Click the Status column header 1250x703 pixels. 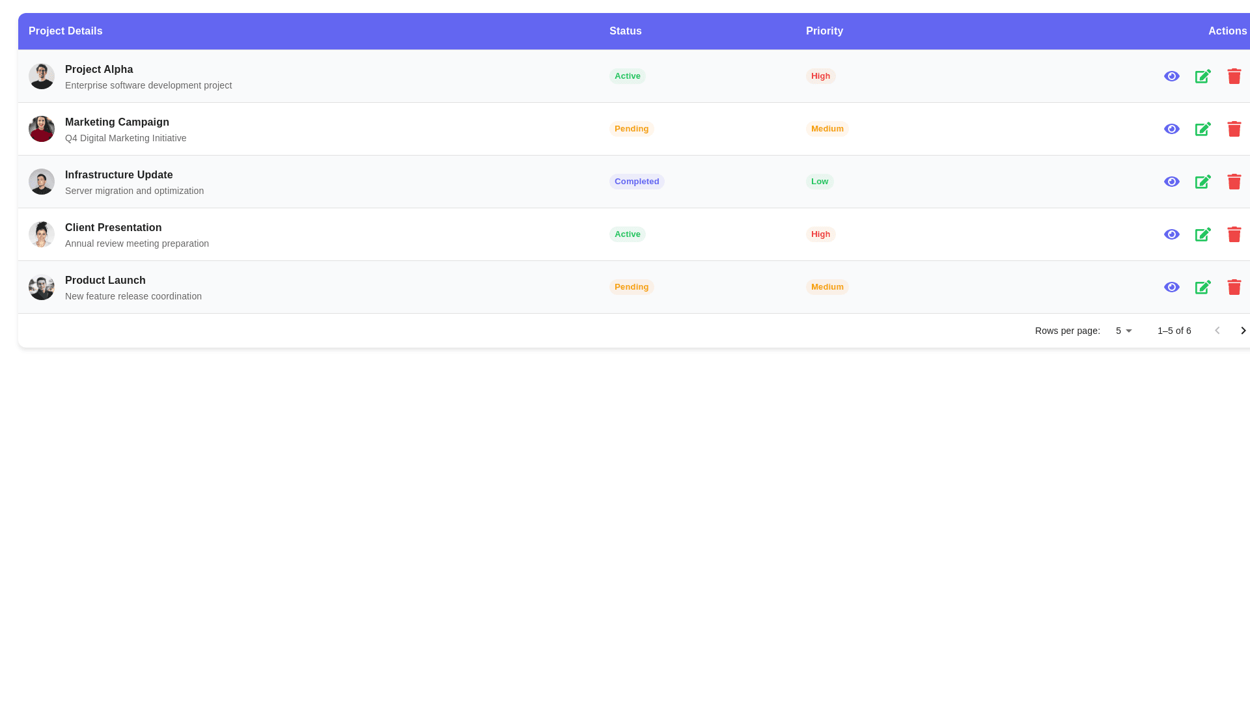(625, 31)
